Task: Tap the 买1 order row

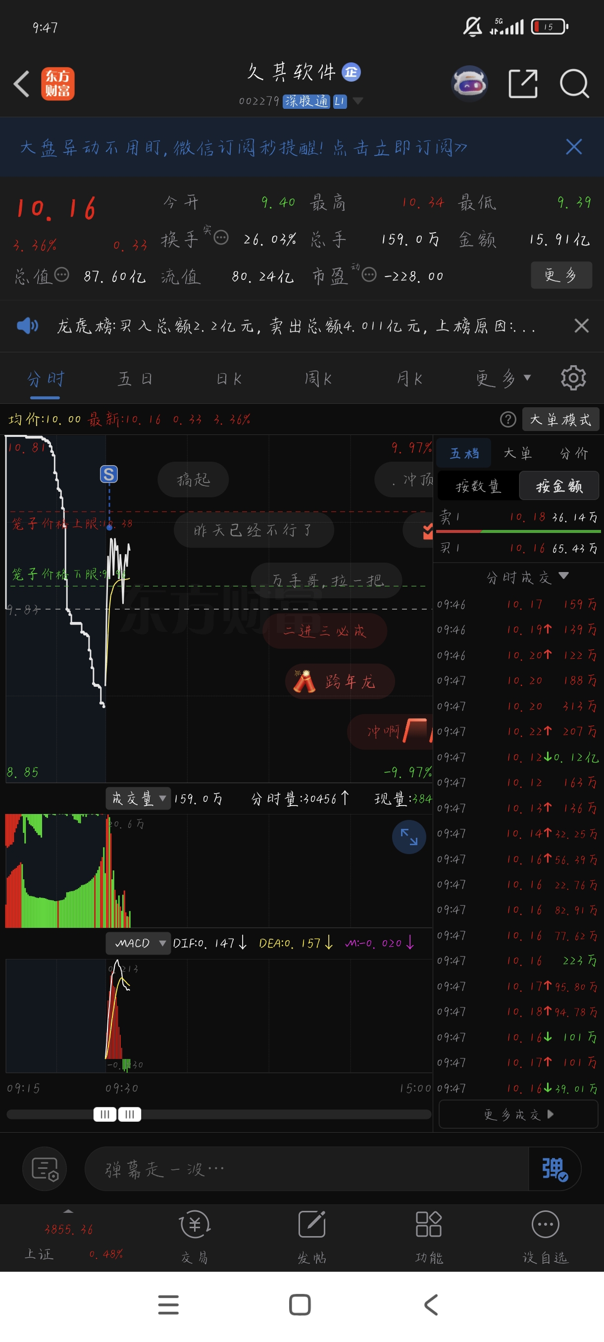Action: click(518, 547)
